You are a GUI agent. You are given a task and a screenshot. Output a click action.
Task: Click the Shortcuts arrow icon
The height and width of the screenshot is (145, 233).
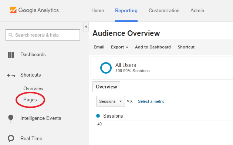pos(11,75)
